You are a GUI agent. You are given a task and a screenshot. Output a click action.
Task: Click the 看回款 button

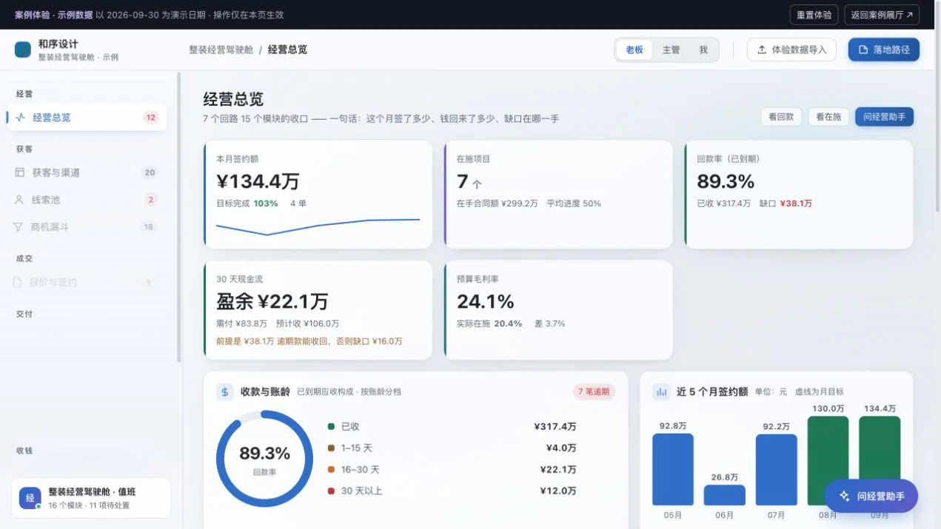coord(781,117)
